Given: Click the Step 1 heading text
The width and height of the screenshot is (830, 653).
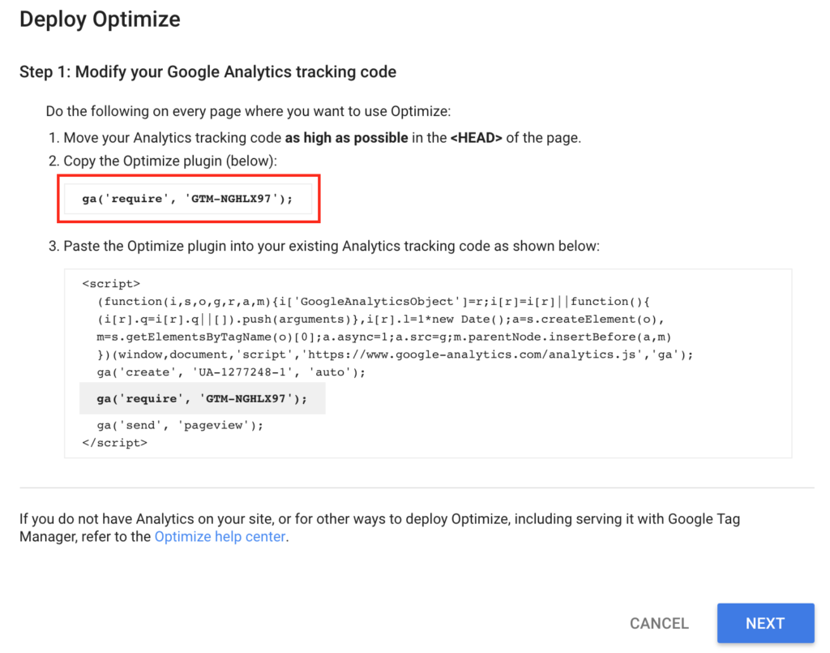Looking at the screenshot, I should coord(207,72).
